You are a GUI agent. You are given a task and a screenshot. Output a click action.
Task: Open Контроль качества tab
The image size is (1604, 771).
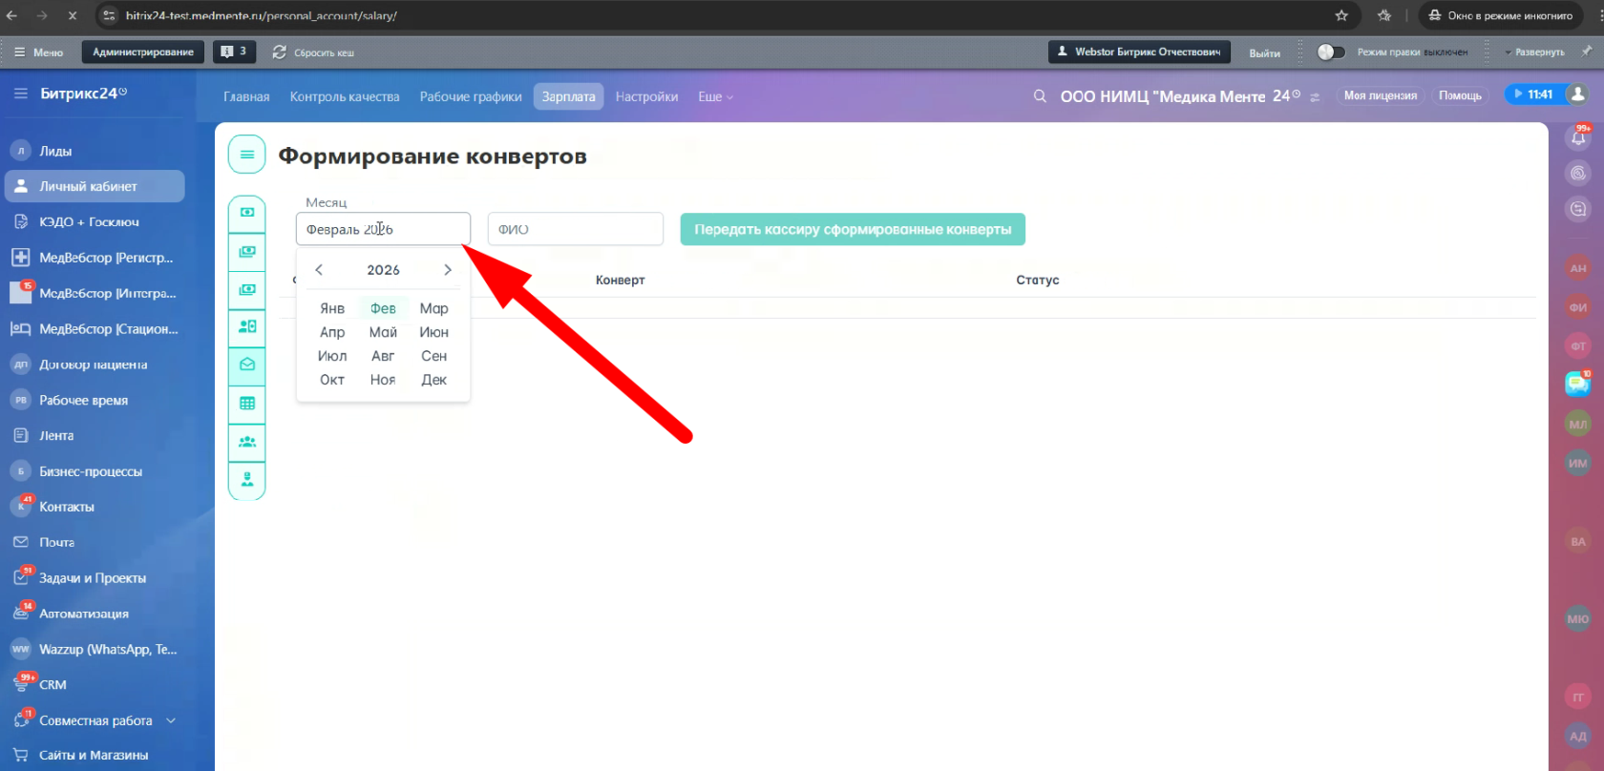[x=345, y=97]
